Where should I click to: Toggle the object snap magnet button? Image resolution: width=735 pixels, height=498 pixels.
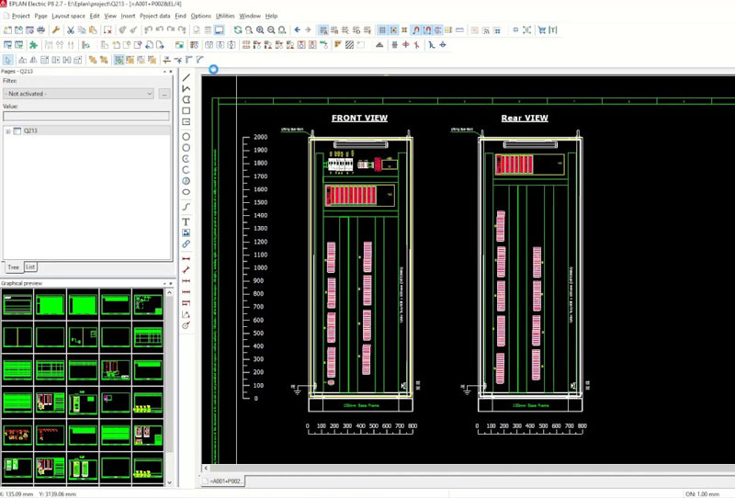click(416, 30)
